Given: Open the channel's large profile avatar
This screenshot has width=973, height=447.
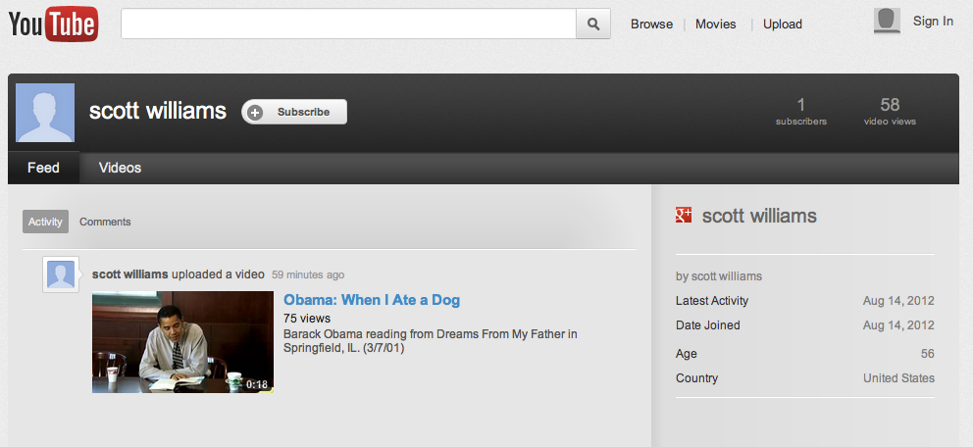Looking at the screenshot, I should (x=45, y=113).
